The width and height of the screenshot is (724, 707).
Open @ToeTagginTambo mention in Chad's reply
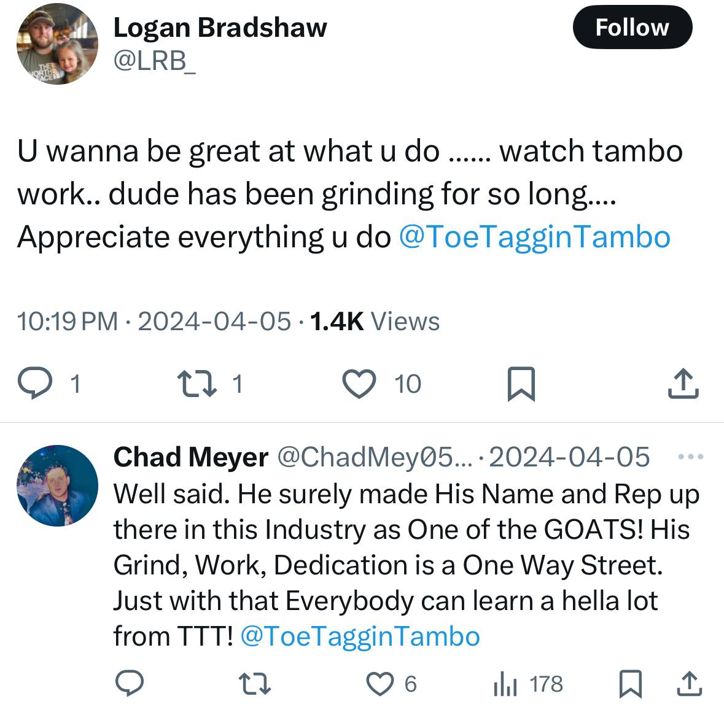pyautogui.click(x=360, y=636)
